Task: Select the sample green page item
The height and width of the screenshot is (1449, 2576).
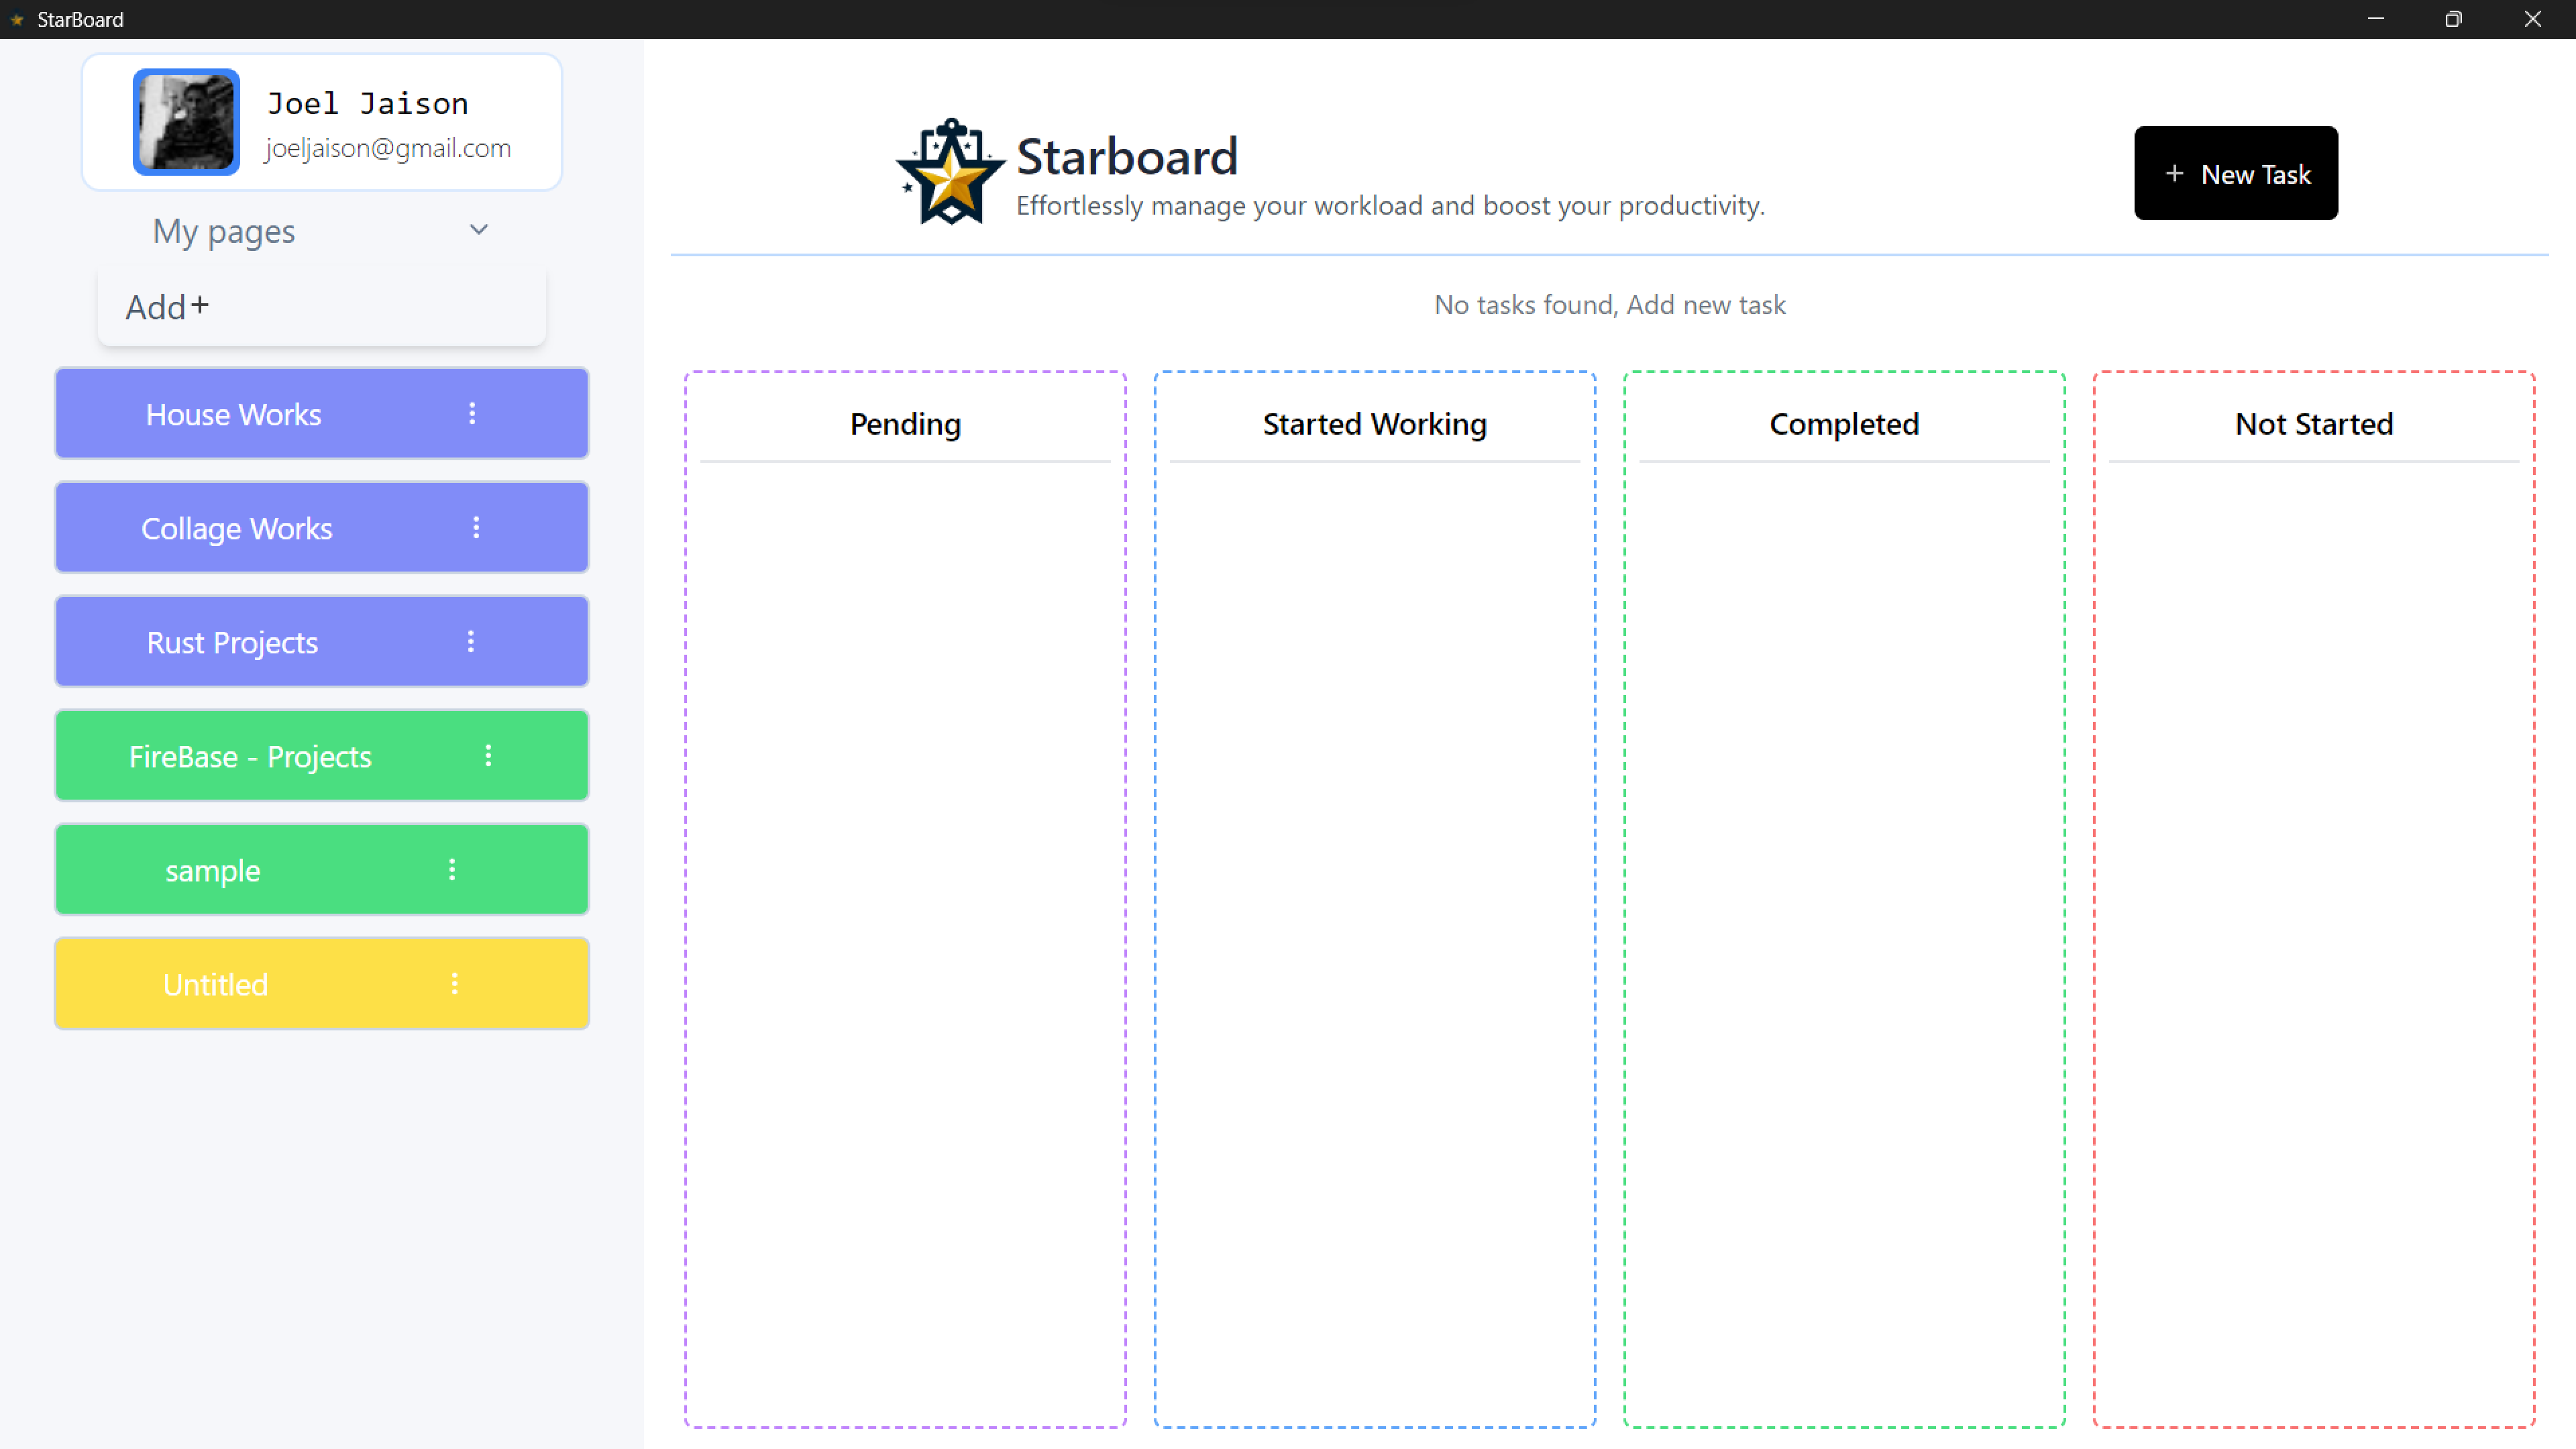Action: click(x=212, y=869)
